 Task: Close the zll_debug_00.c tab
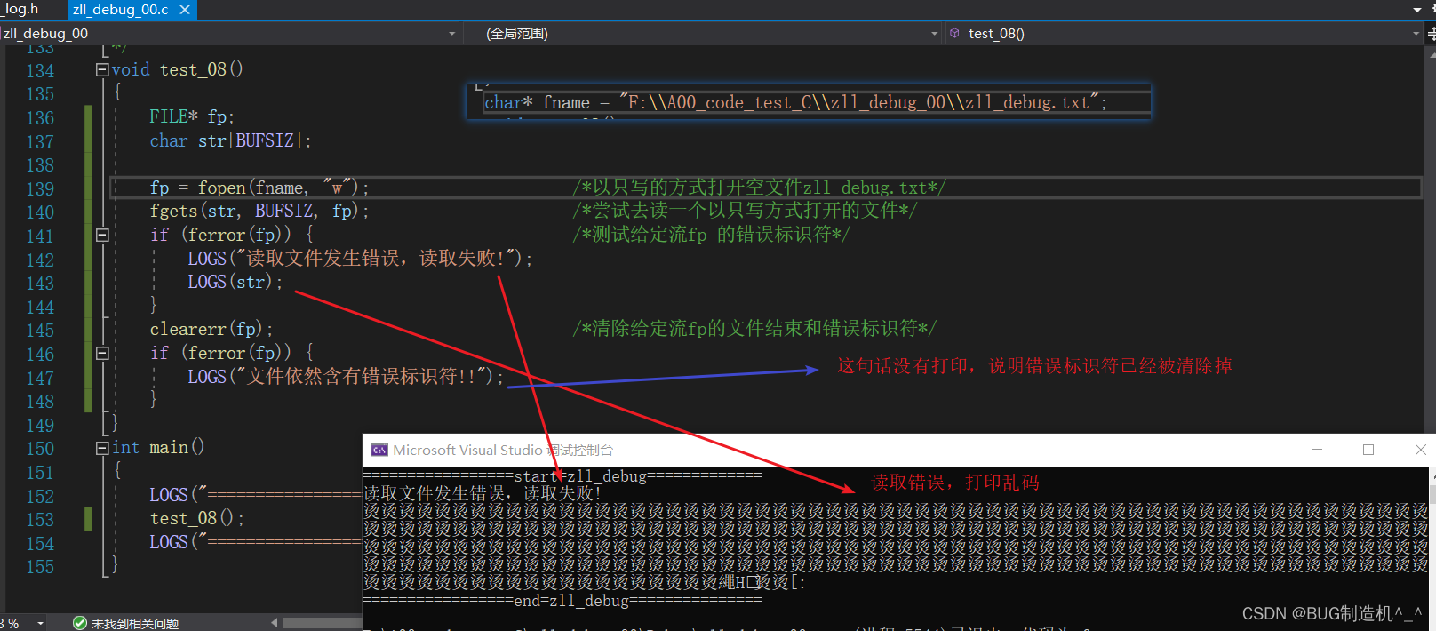click(x=185, y=10)
